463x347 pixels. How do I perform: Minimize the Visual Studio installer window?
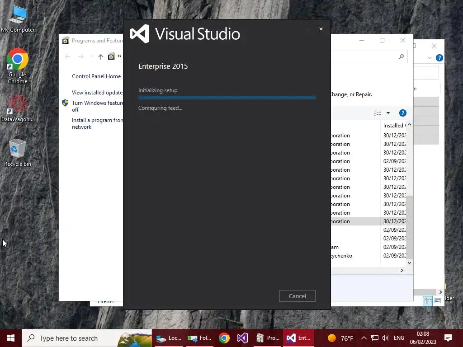309,29
